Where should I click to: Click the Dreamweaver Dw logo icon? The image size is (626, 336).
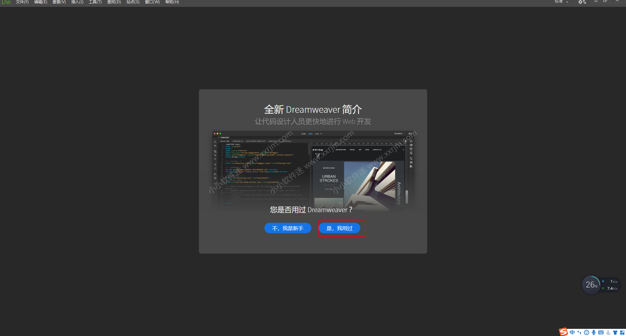coord(6,2)
